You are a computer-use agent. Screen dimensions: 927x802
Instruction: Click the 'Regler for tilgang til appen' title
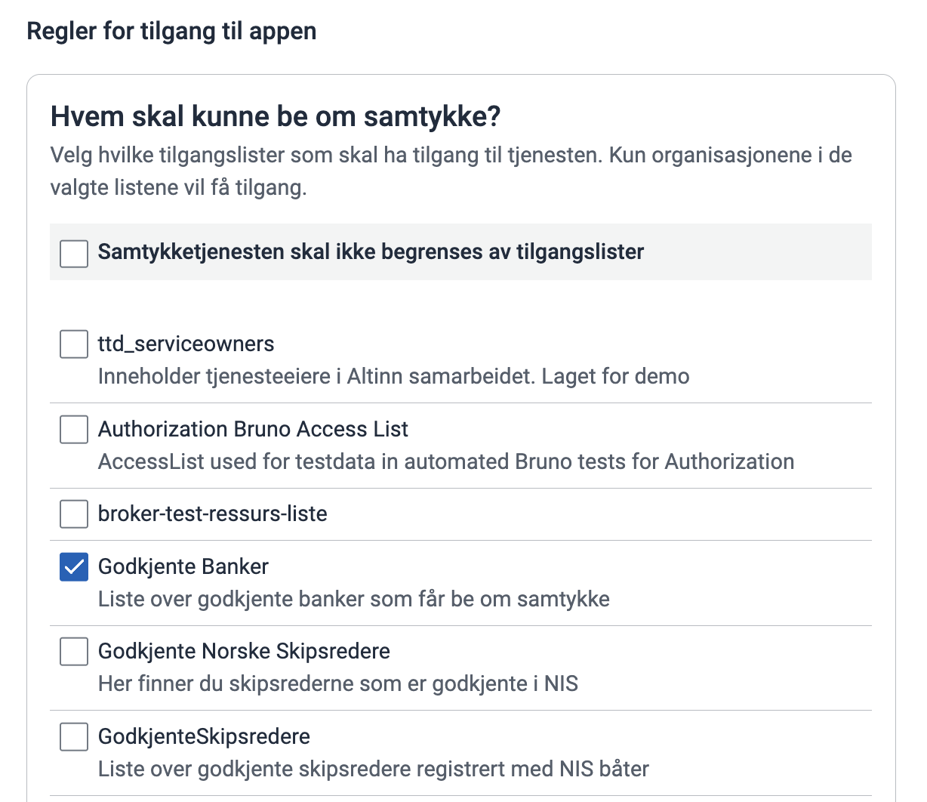[171, 32]
